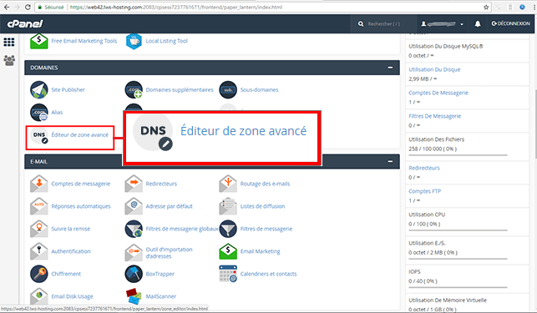Click Utilisation CPU usage bar
This screenshot has width=537, height=313.
coord(458,230)
